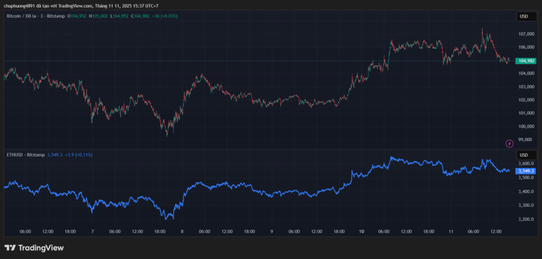Click the 99,000 price scale level

(x=526, y=140)
